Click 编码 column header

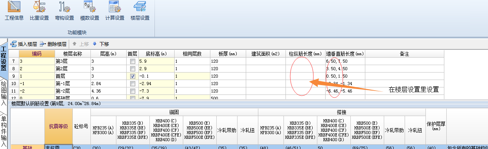[x=37, y=54]
